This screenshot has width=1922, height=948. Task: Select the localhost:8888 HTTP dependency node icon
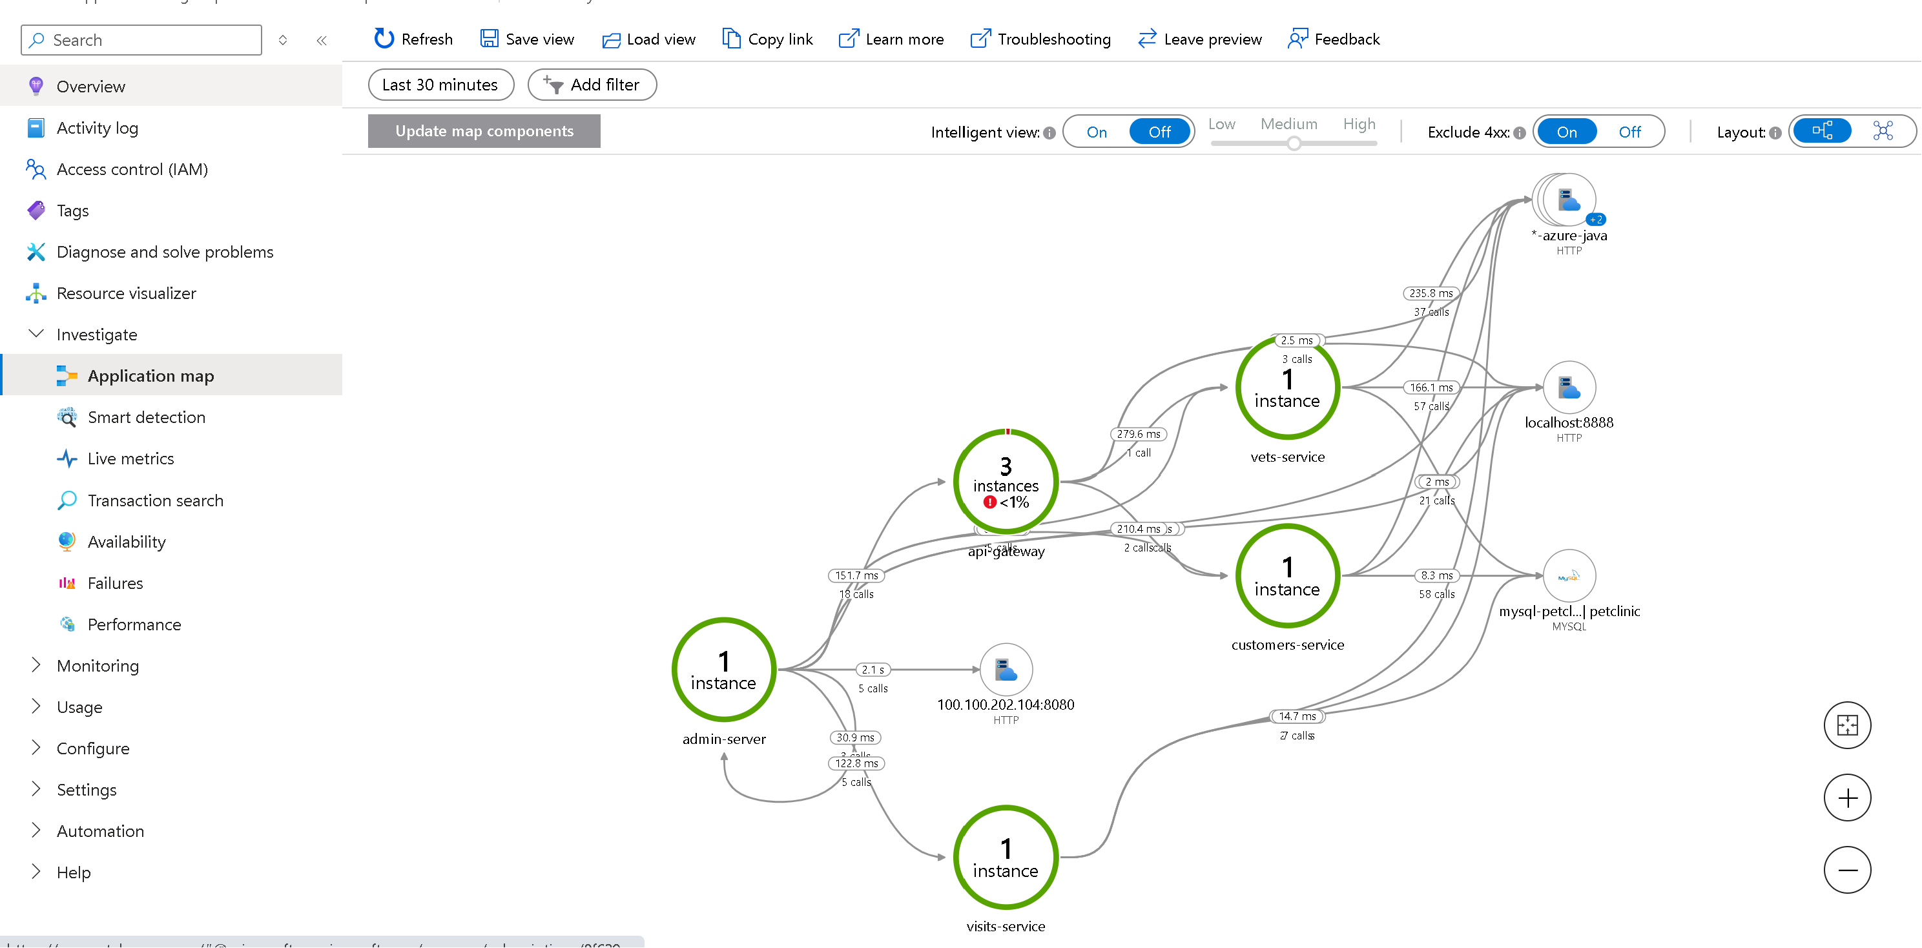pos(1569,388)
